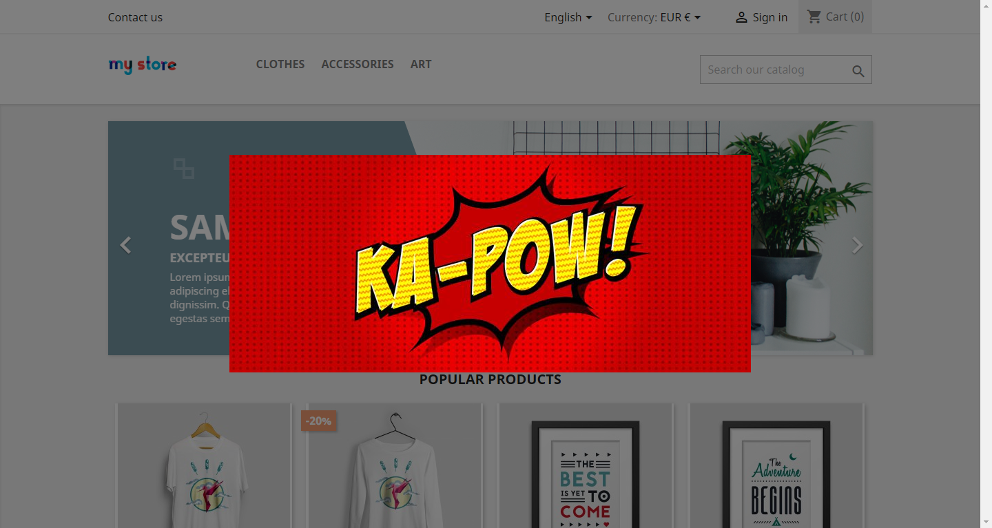Open The Best Is Yet To Come poster
The image size is (992, 528).
[x=585, y=475]
